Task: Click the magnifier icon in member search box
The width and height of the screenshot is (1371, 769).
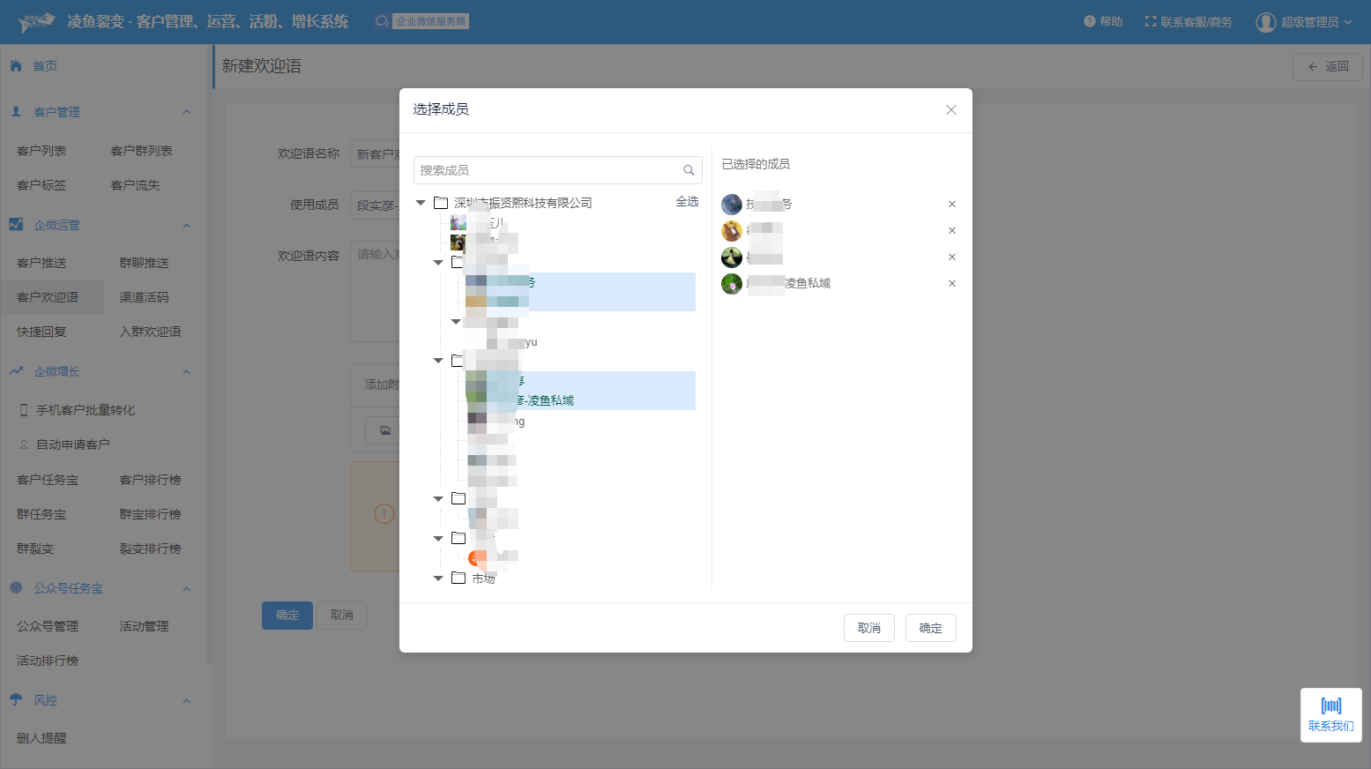Action: click(x=689, y=170)
